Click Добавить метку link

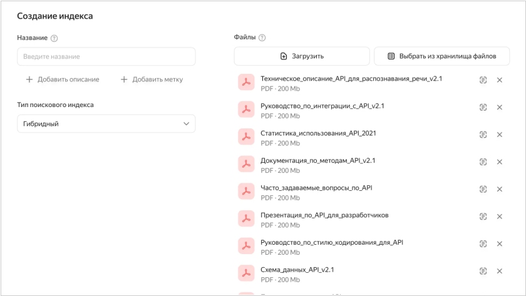pos(152,79)
